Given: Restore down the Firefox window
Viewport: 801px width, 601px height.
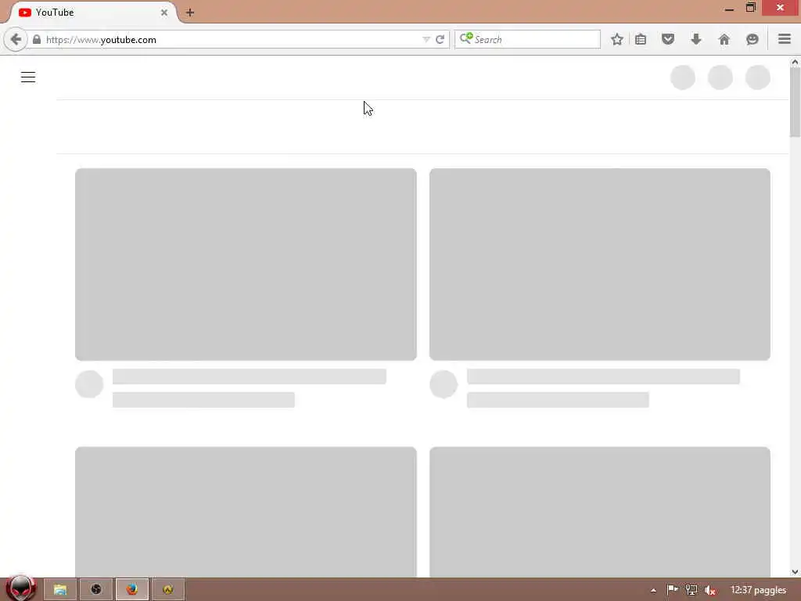Looking at the screenshot, I should pos(750,8).
